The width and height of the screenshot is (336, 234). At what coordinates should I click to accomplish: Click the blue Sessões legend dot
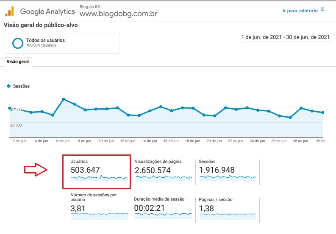coord(8,86)
